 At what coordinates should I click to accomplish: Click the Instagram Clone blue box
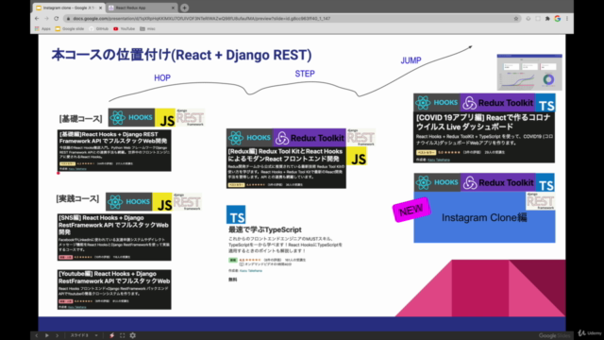click(x=484, y=217)
